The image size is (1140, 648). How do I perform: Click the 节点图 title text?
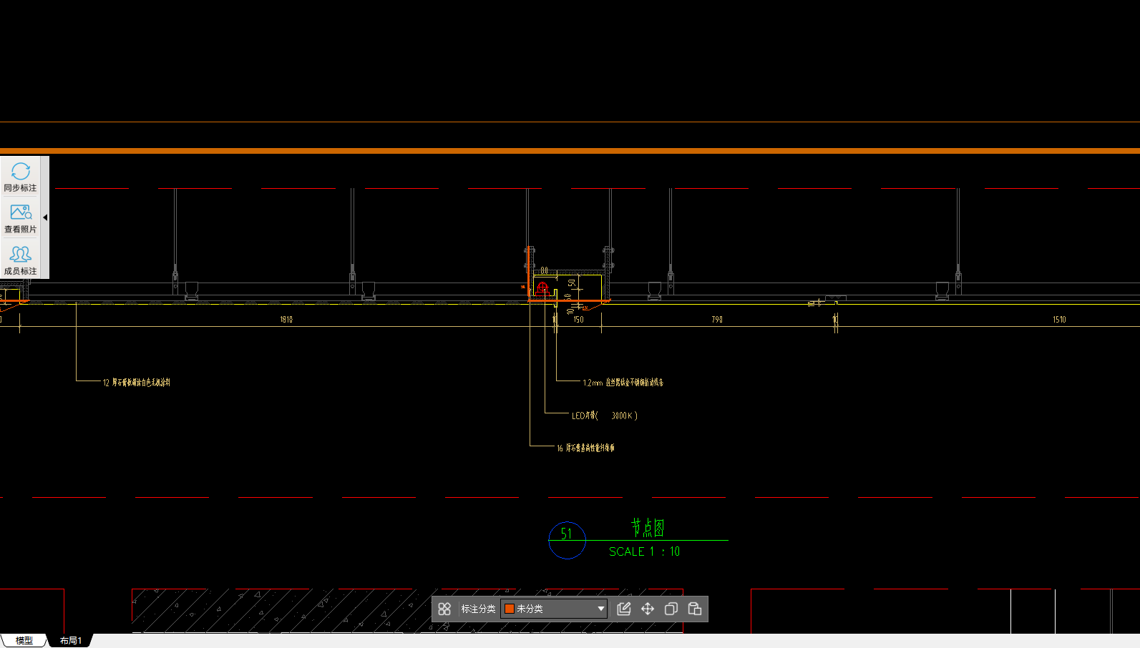coord(648,528)
